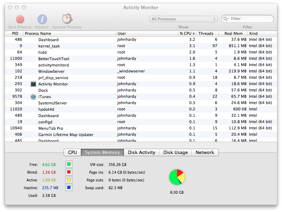This screenshot has width=282, height=212.
Task: Switch to the Disk Usage tab
Action: 176,152
